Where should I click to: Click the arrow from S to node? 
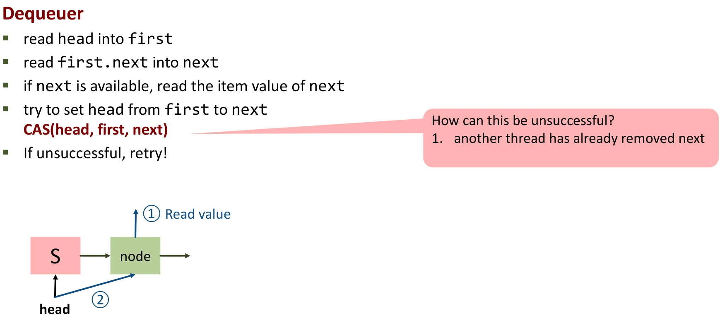[x=95, y=256]
